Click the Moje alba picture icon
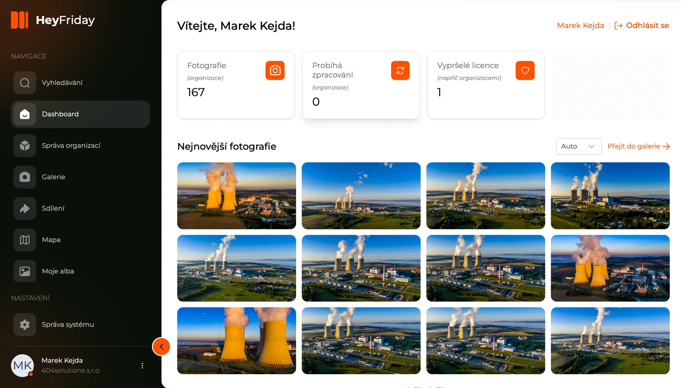Viewport: 685px width, 388px height. pos(25,271)
